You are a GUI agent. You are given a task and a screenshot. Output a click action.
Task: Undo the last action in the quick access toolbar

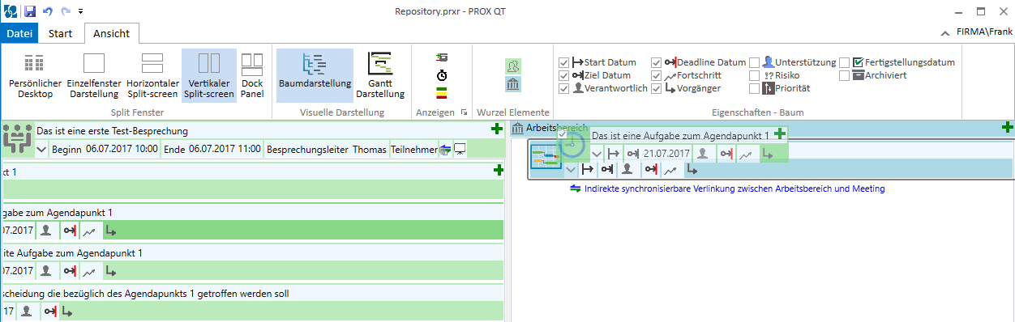pos(49,11)
